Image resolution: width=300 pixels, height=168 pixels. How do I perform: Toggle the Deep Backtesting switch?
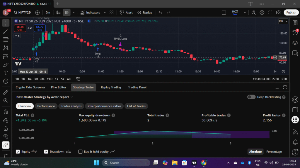pos(251,97)
